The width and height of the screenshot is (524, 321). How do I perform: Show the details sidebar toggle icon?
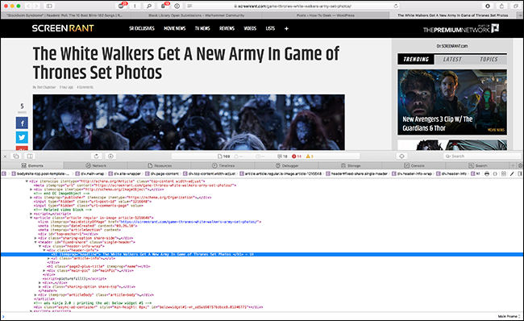[x=520, y=173]
